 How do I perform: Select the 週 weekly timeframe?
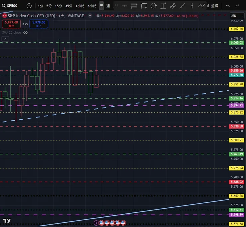(x=108, y=6)
